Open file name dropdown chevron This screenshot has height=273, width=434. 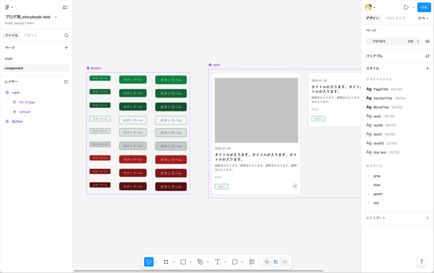click(x=56, y=17)
